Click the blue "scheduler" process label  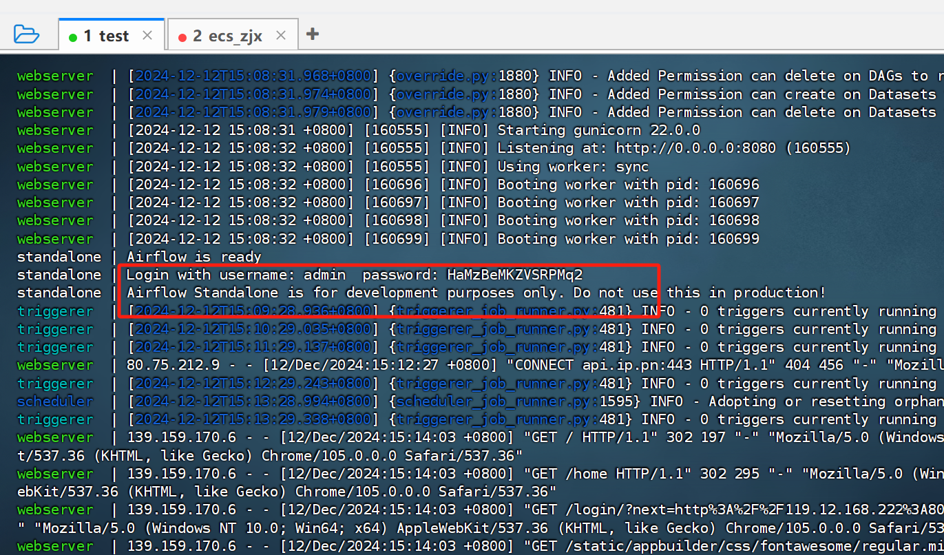(x=55, y=401)
